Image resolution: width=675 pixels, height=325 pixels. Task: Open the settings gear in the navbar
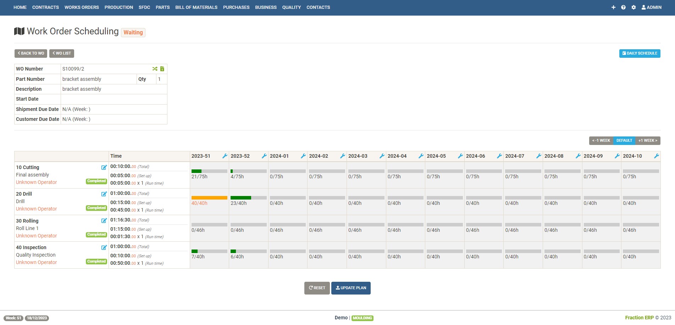[x=633, y=7]
